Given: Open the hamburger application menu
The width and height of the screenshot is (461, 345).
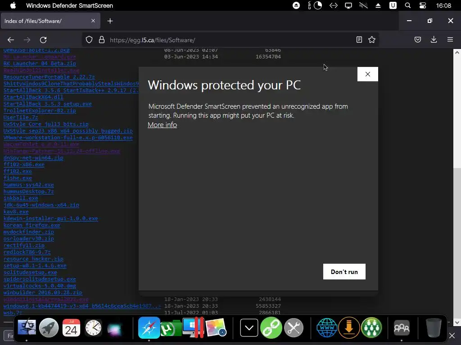Looking at the screenshot, I should [x=450, y=40].
